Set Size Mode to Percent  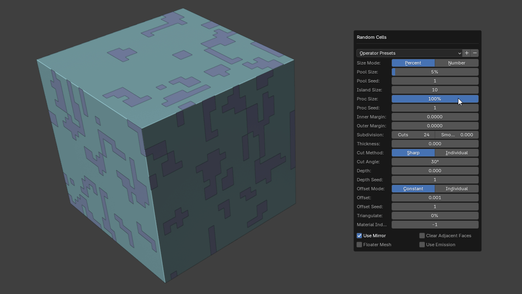413,63
